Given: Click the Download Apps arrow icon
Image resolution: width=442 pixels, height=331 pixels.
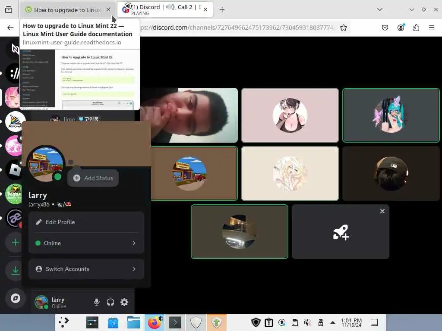Looking at the screenshot, I should (15, 271).
